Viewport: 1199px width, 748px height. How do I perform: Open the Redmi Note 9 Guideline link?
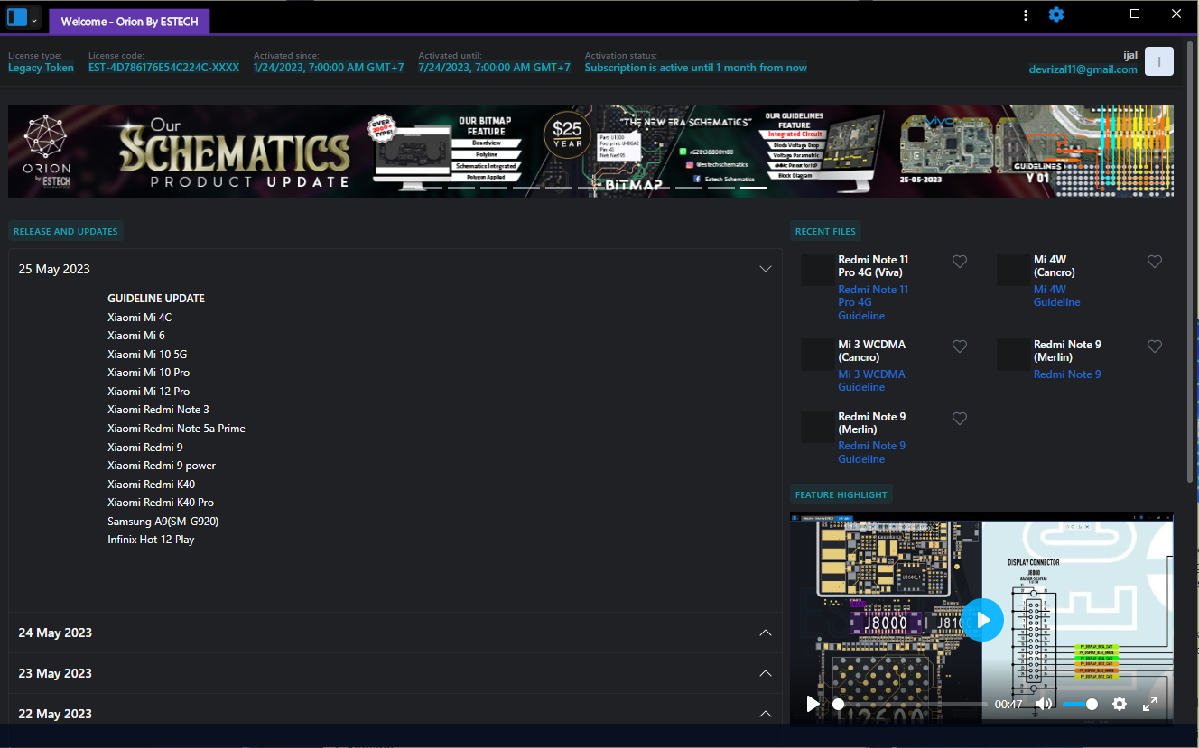pos(871,452)
